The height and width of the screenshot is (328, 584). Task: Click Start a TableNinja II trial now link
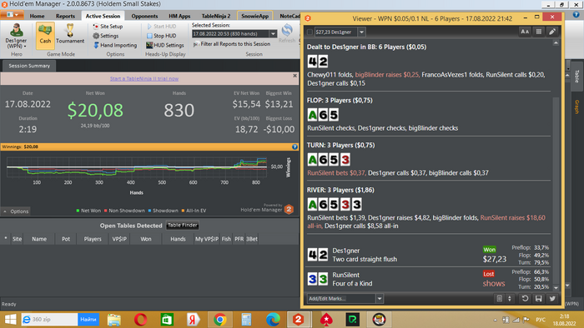(144, 79)
